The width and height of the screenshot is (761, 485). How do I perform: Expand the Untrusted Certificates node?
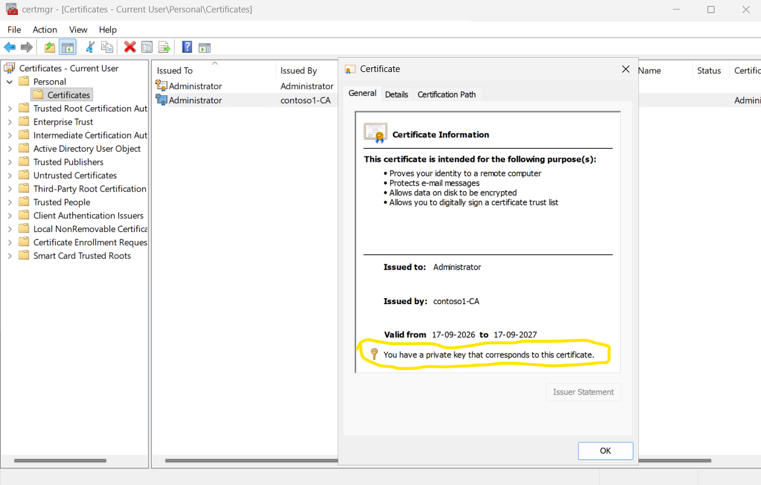tap(10, 176)
